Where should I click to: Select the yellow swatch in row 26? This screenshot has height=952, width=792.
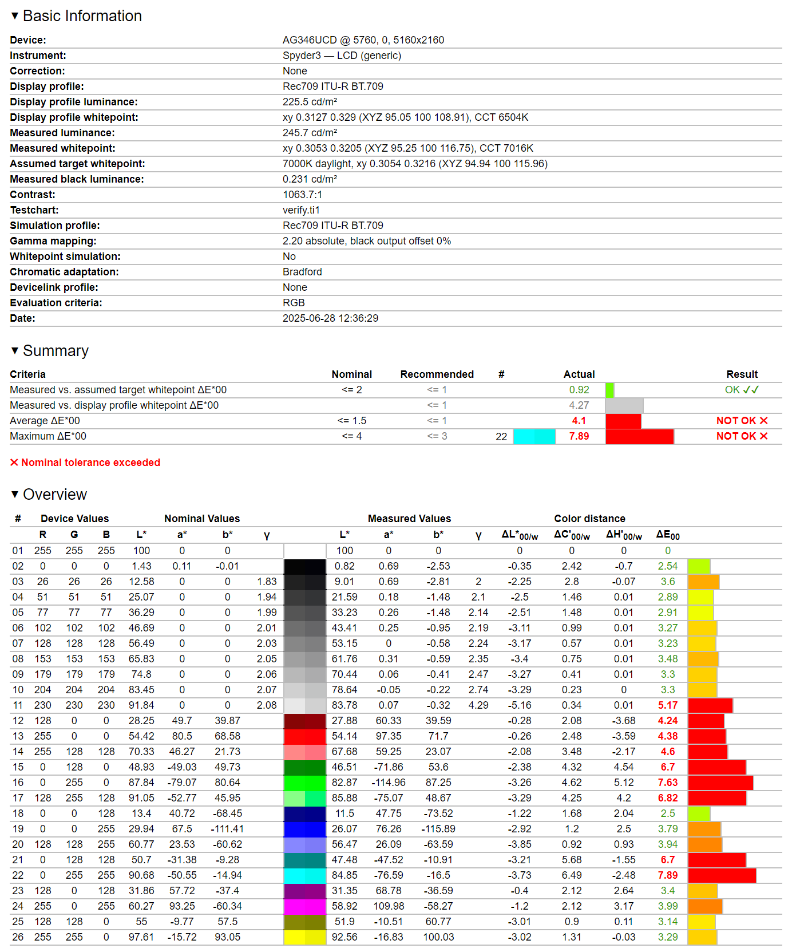(x=304, y=937)
